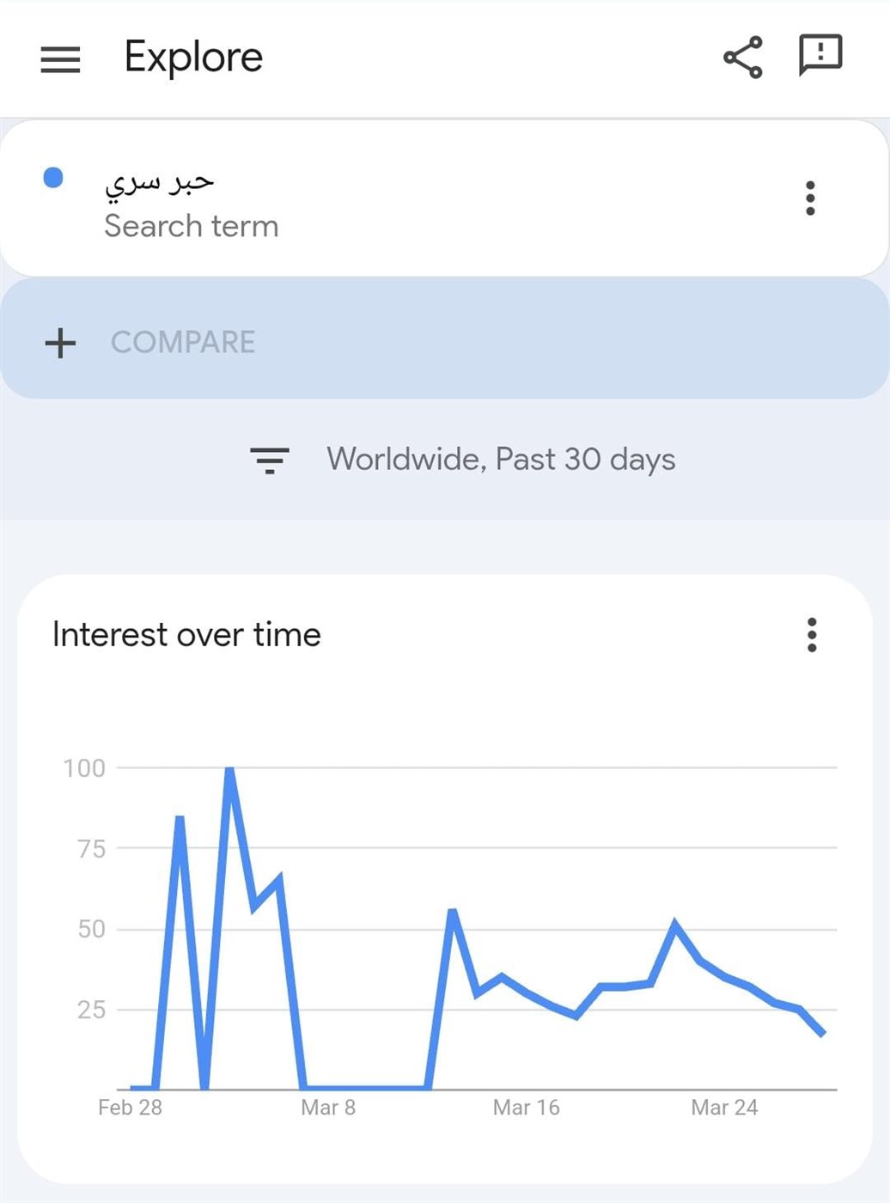Open the send feedback icon
The image size is (890, 1203).
click(820, 56)
